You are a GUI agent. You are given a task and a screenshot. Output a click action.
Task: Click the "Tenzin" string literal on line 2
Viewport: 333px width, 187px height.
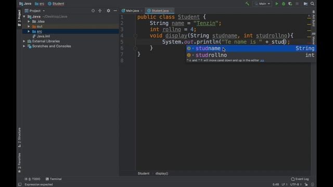(206, 23)
